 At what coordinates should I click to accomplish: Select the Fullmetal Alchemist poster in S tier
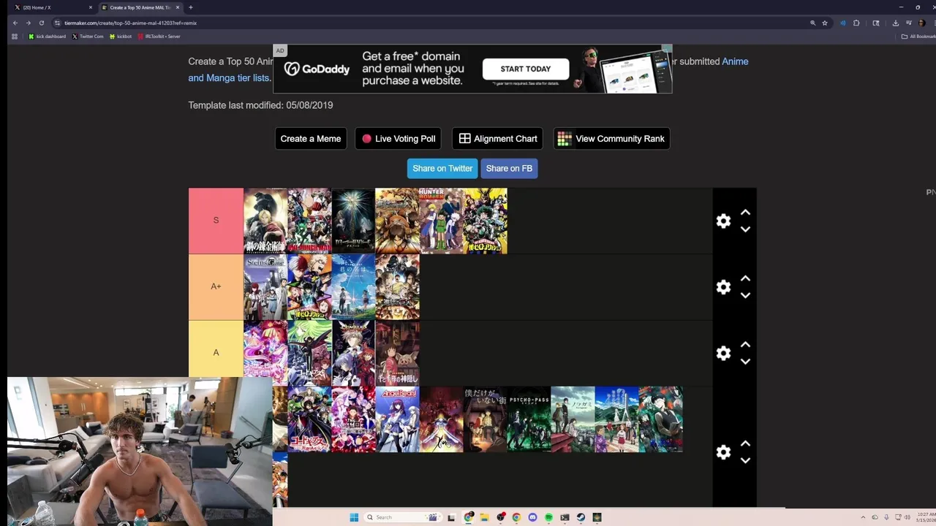point(265,221)
